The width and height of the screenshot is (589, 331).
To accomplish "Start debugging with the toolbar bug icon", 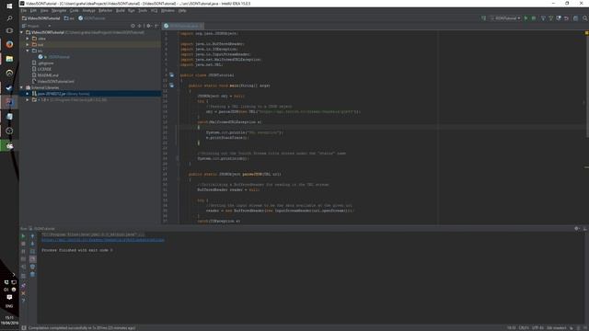I will coord(534,18).
